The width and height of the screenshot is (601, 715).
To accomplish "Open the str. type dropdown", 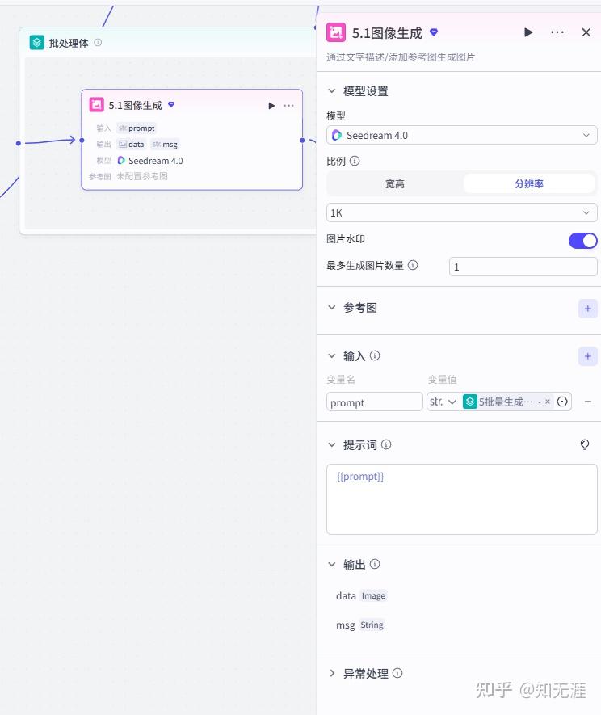I will point(443,402).
